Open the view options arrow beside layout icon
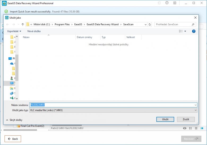 pos(185,31)
